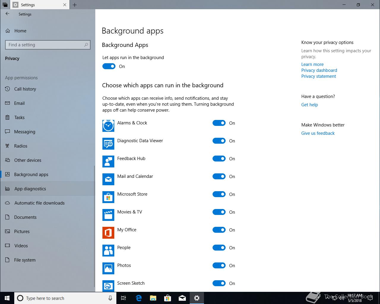380x304 pixels.
Task: Click the Diagnostic Data Viewer app icon
Action: pos(108,144)
